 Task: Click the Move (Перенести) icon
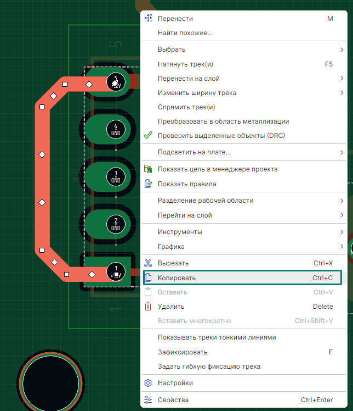pos(147,18)
